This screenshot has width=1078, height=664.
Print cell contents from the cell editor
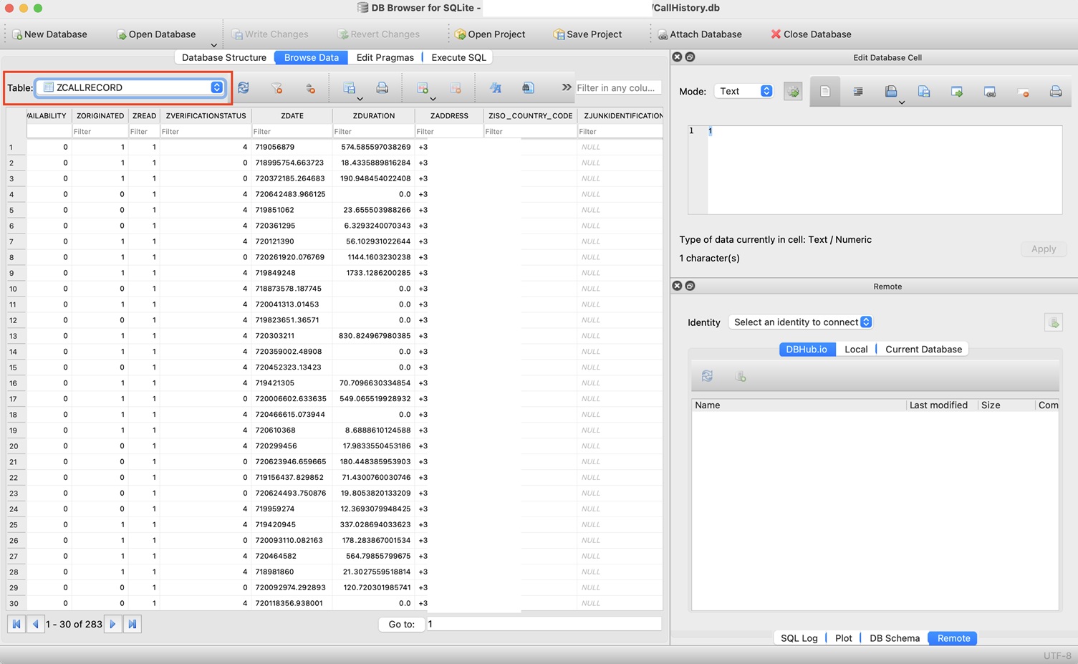pyautogui.click(x=1056, y=92)
